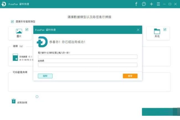This screenshot has height=120, width=180.
Task: Open the hamburger menu icon
Action: coord(158,4)
